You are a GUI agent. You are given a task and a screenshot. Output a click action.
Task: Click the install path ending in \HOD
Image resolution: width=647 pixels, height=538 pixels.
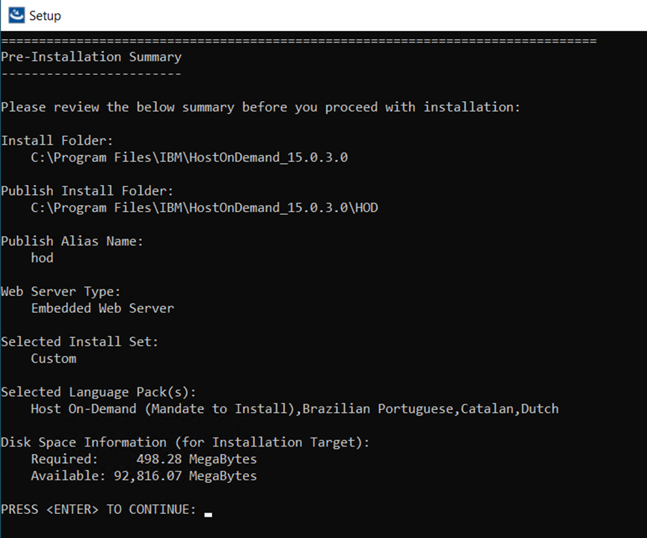click(204, 208)
